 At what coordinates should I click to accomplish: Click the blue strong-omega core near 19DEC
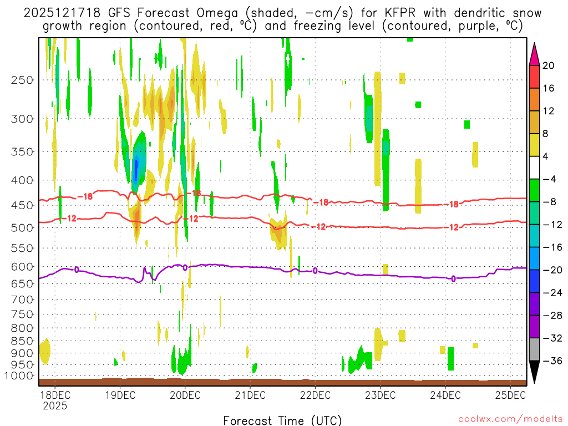136,169
